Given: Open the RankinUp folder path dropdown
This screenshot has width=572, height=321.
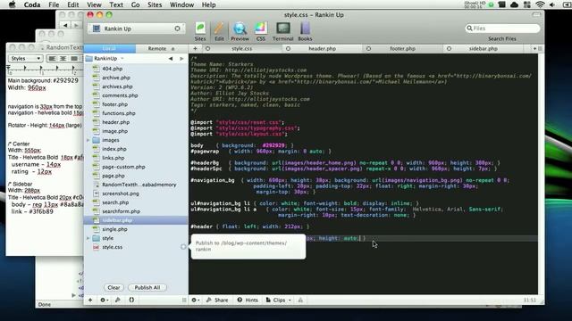Looking at the screenshot, I should click(105, 58).
